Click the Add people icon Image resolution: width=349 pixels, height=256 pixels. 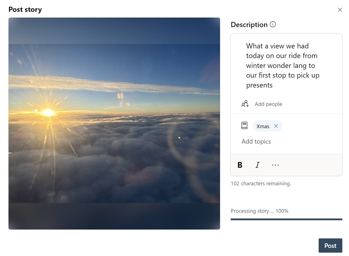pyautogui.click(x=245, y=104)
